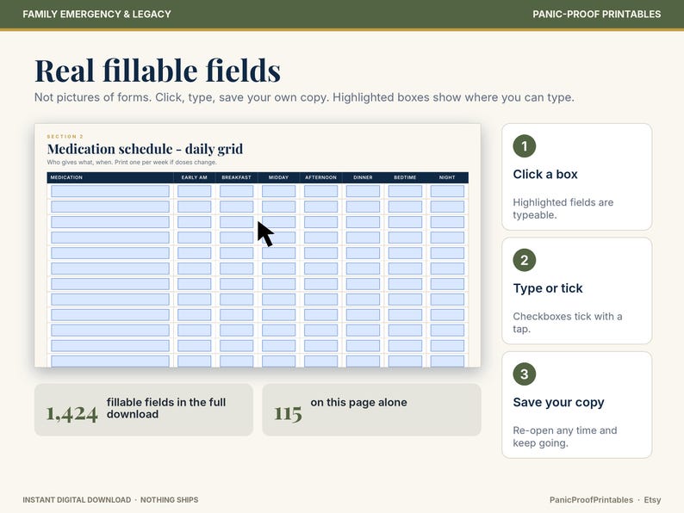Screen dimensions: 684x513
Task: Open the "Type or tick" step card
Action: (x=576, y=291)
